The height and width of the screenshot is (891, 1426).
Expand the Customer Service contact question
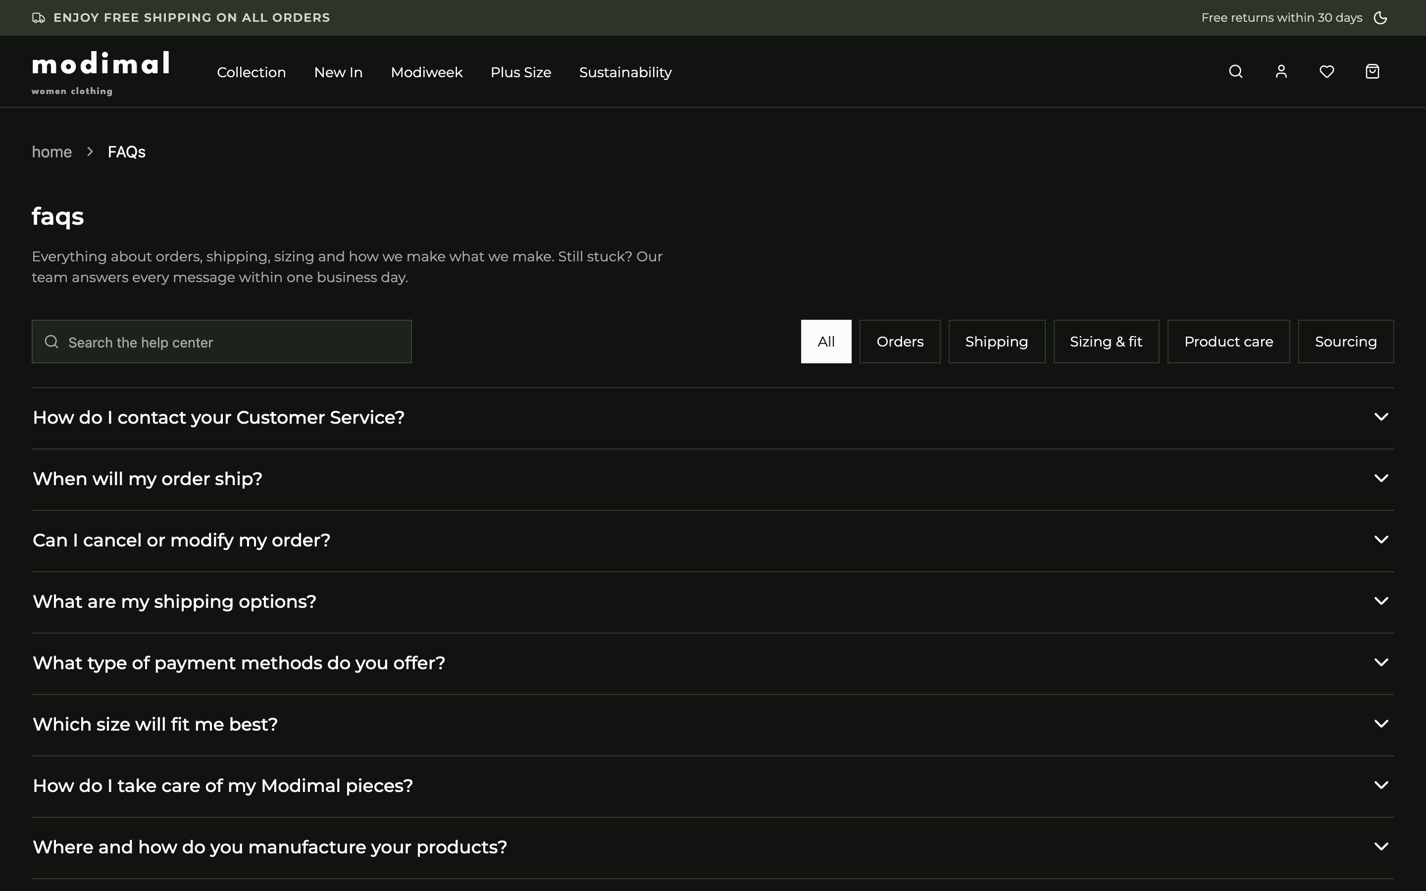(713, 418)
